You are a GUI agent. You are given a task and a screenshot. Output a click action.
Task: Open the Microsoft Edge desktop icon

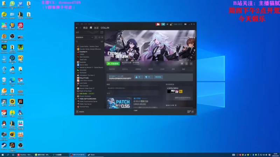tap(12, 81)
